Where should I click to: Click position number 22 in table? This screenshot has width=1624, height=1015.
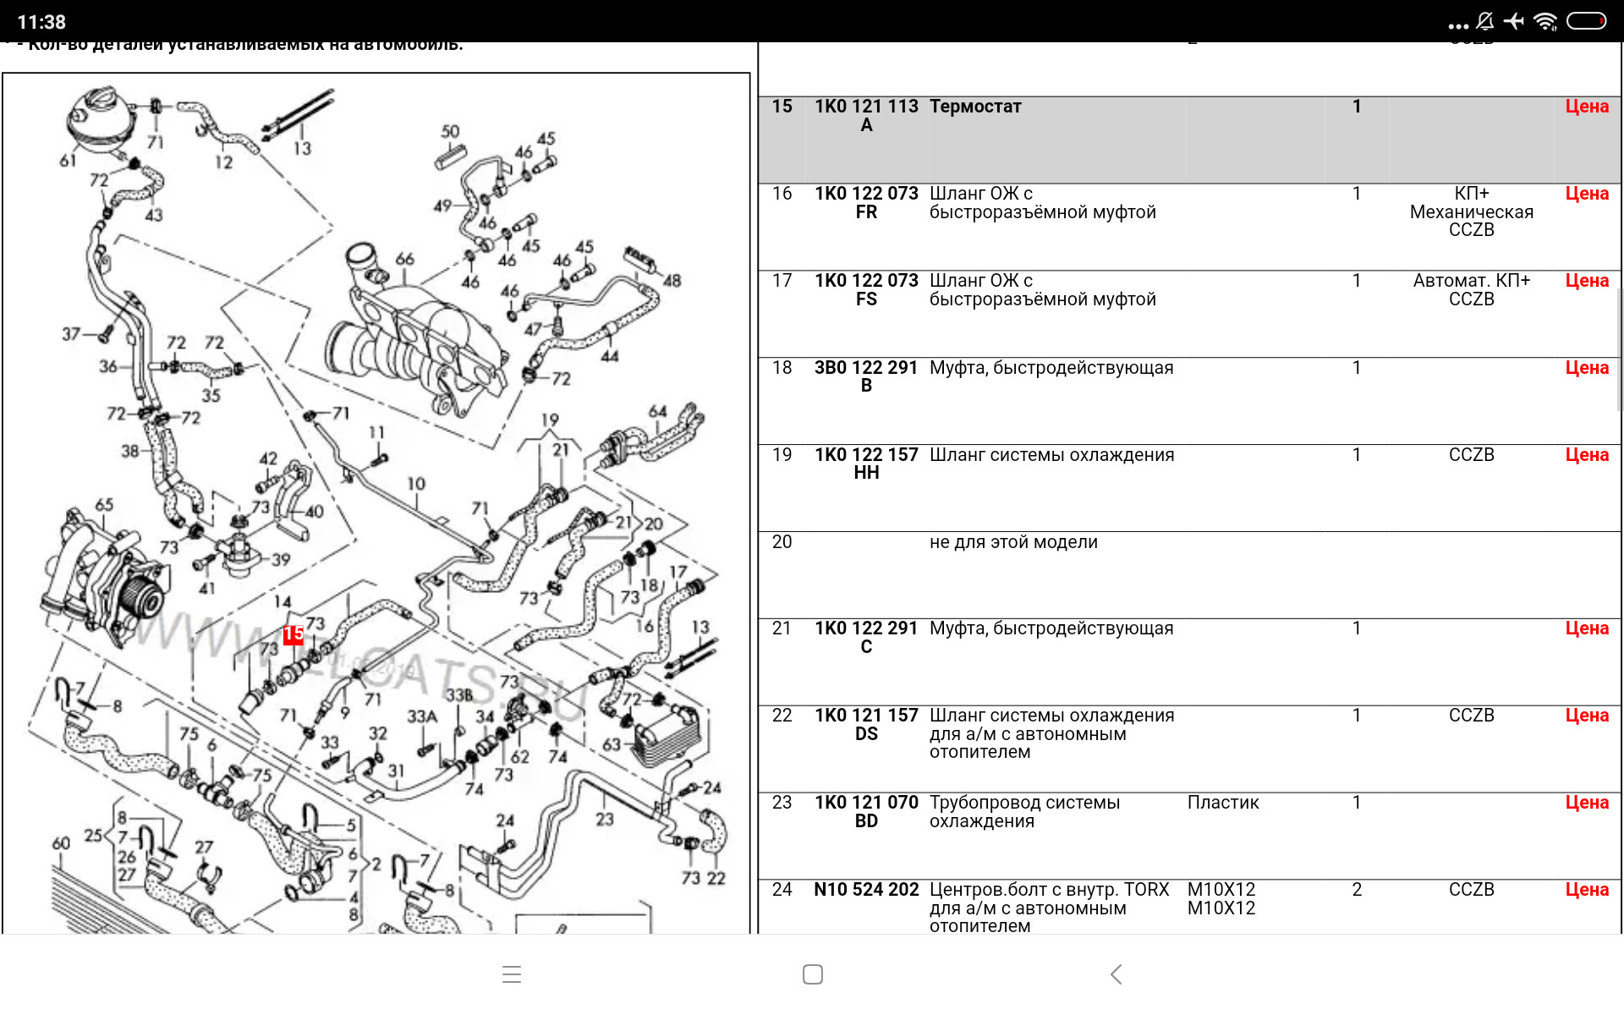[x=782, y=716]
